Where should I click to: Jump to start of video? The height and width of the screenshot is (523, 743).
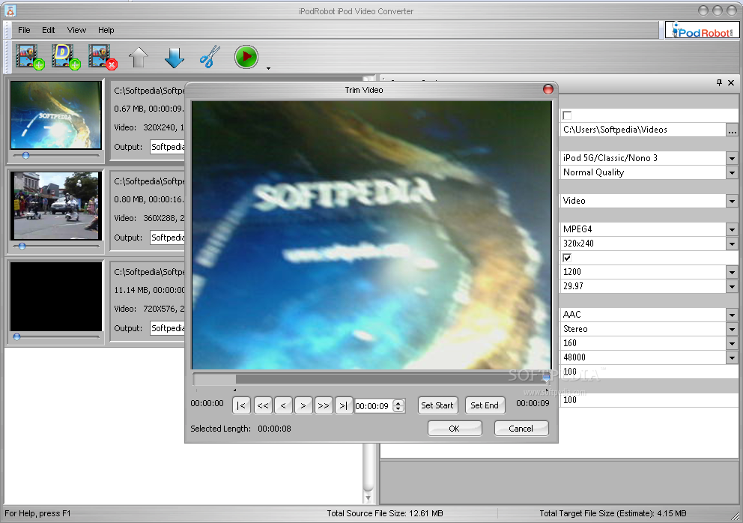241,405
